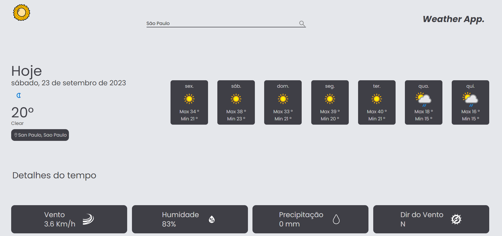This screenshot has height=236, width=502.
Task: Click the rainy cloud icon on qua. card
Action: coord(424,99)
